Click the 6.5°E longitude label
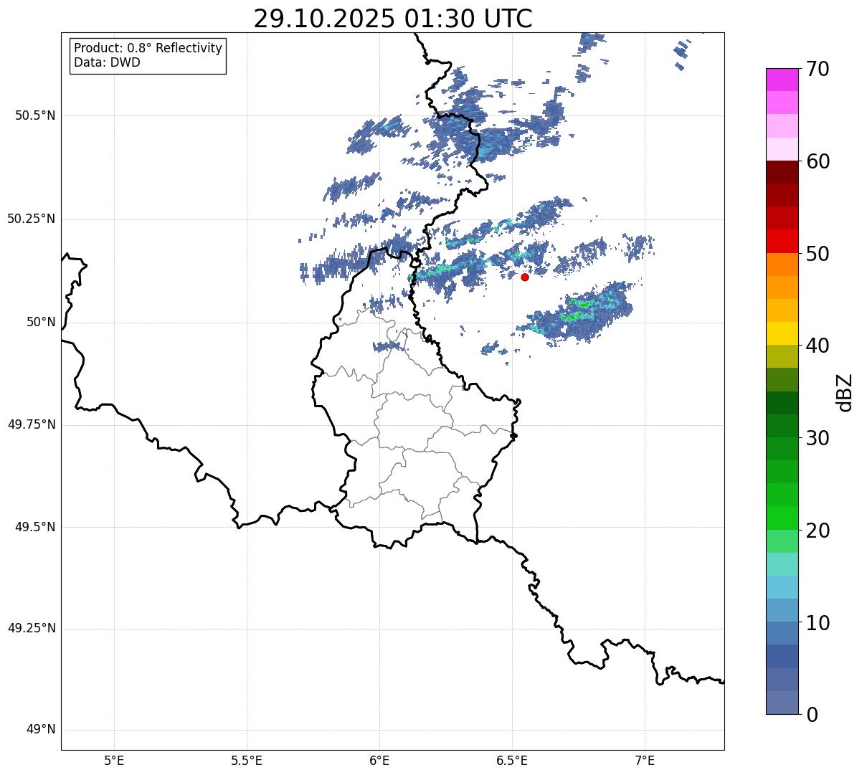The height and width of the screenshot is (775, 862). point(512,760)
